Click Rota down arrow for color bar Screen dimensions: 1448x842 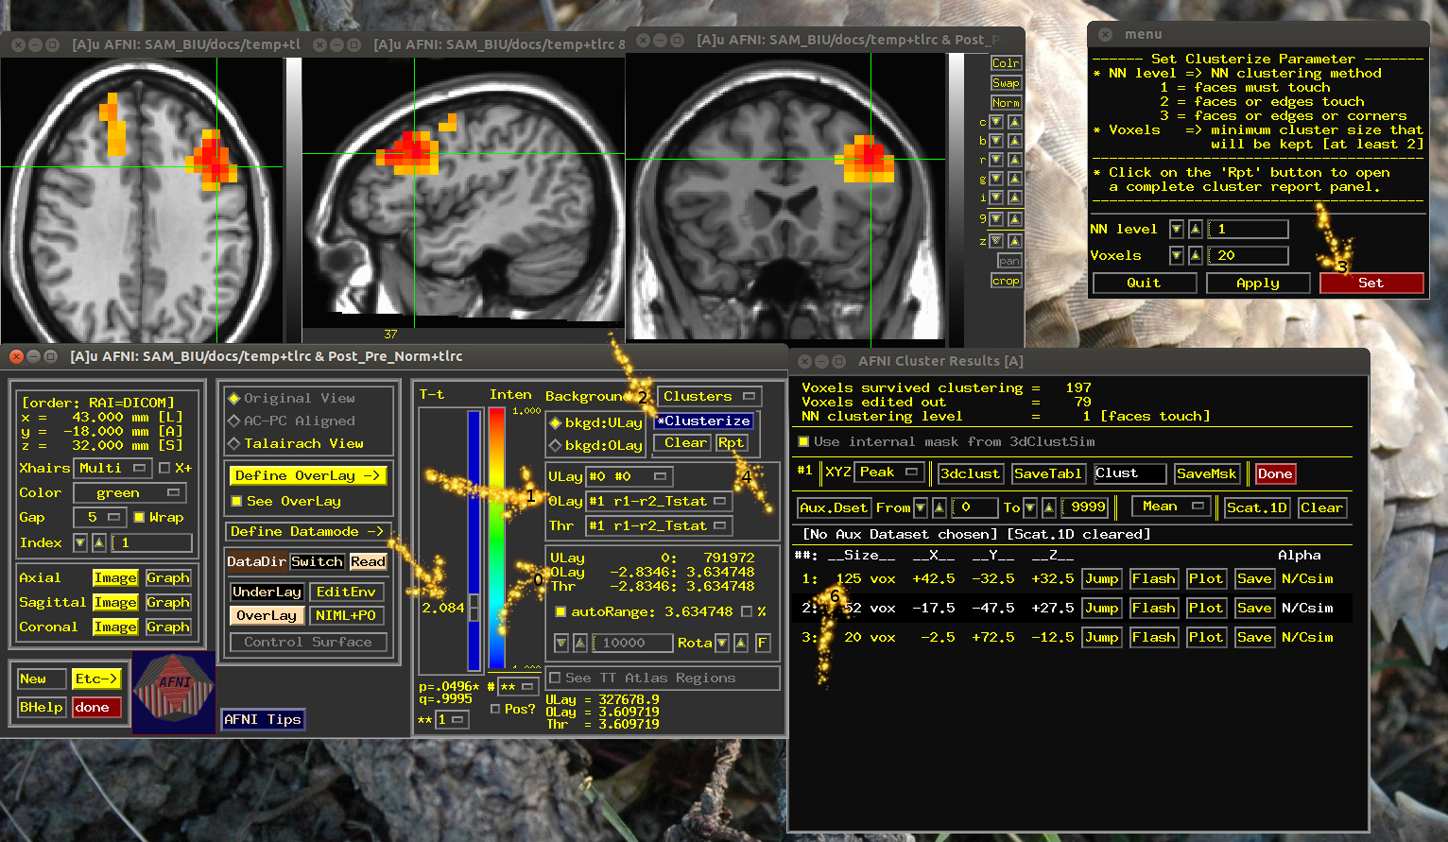click(x=722, y=643)
